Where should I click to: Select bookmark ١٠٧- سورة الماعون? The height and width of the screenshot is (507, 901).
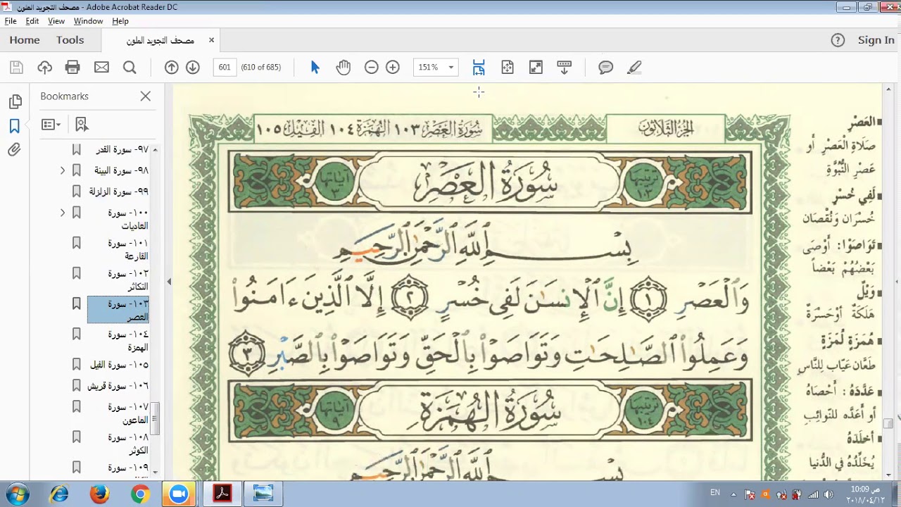128,413
